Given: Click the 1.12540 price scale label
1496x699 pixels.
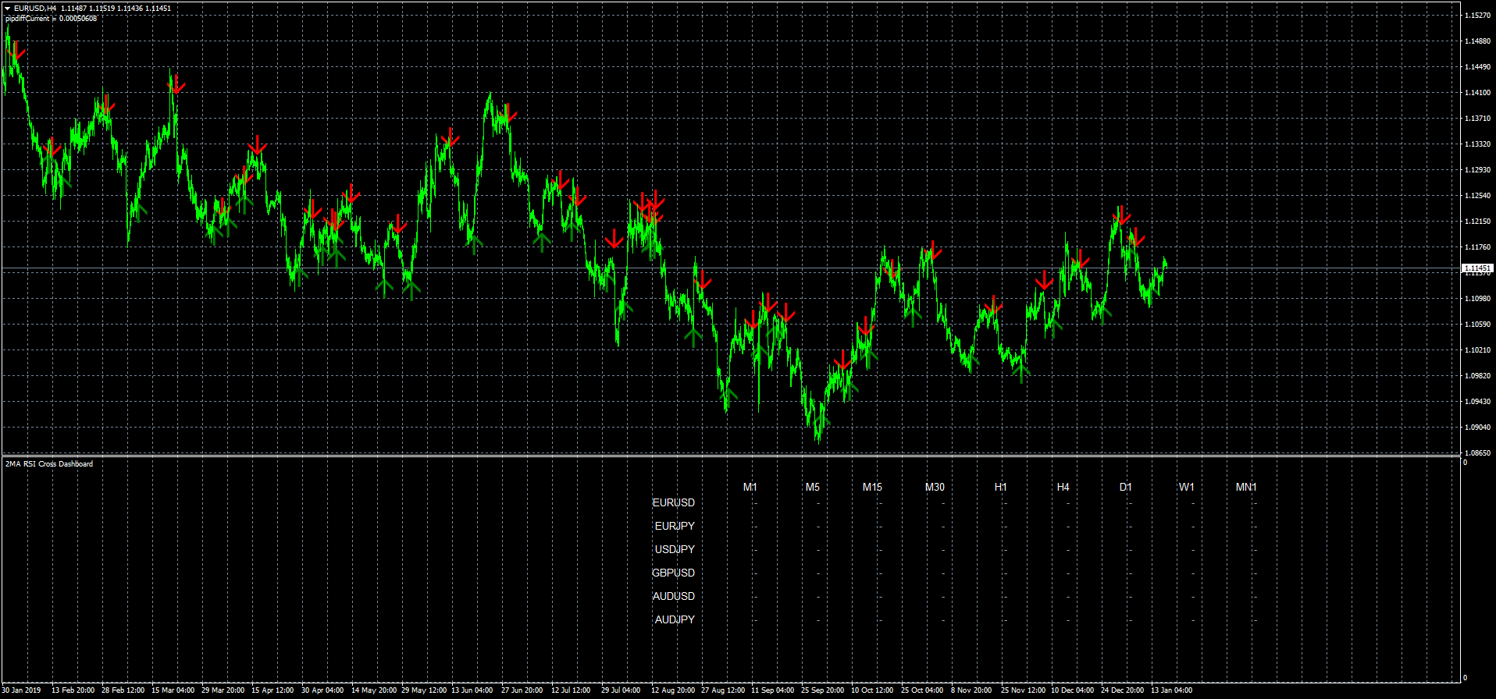Looking at the screenshot, I should 1477,196.
